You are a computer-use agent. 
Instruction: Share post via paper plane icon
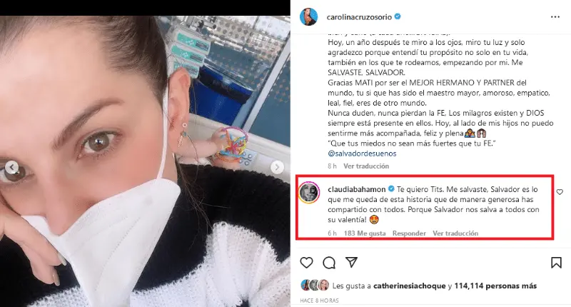click(351, 262)
